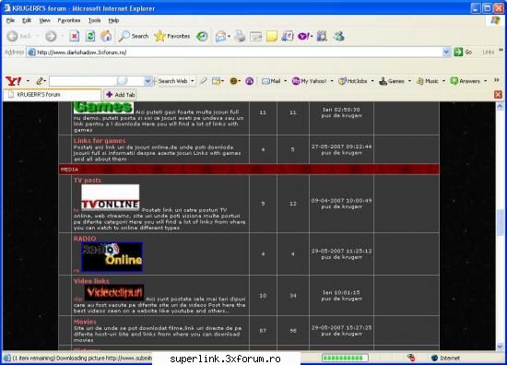Open the File menu
This screenshot has height=365, width=507.
10,20
